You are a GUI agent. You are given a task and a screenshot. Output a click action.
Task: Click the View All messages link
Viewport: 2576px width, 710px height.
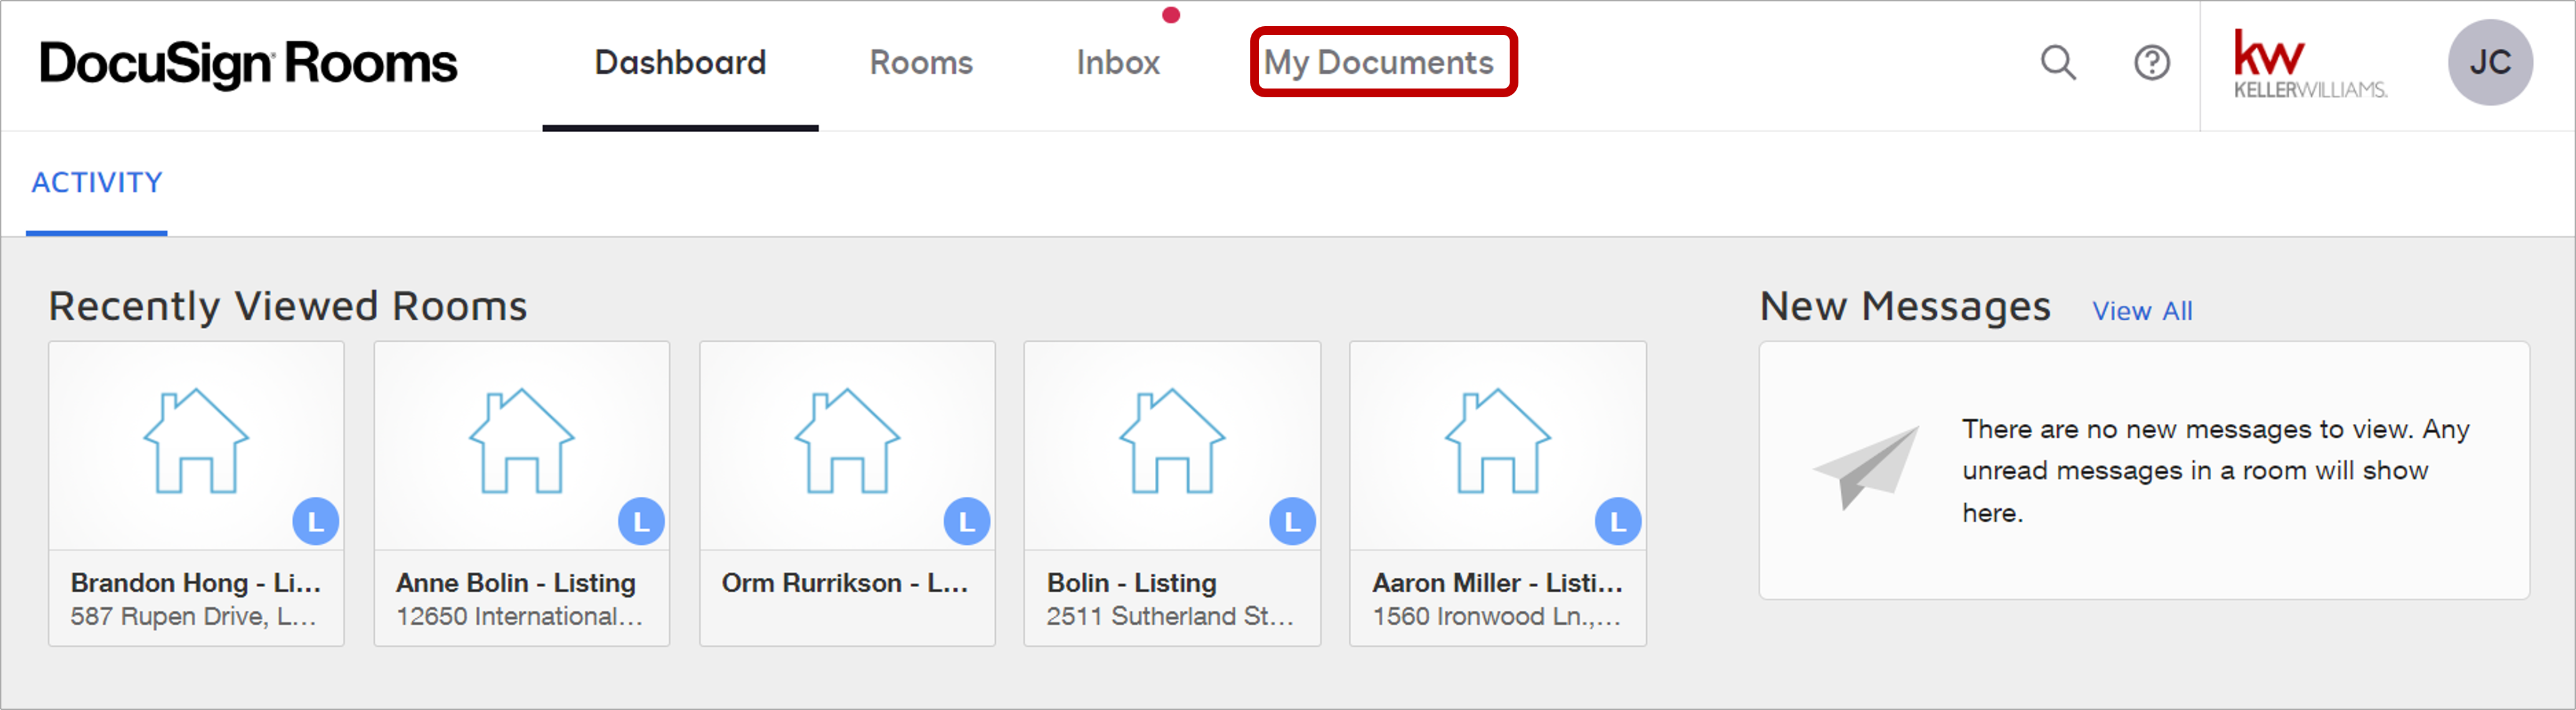tap(2142, 311)
